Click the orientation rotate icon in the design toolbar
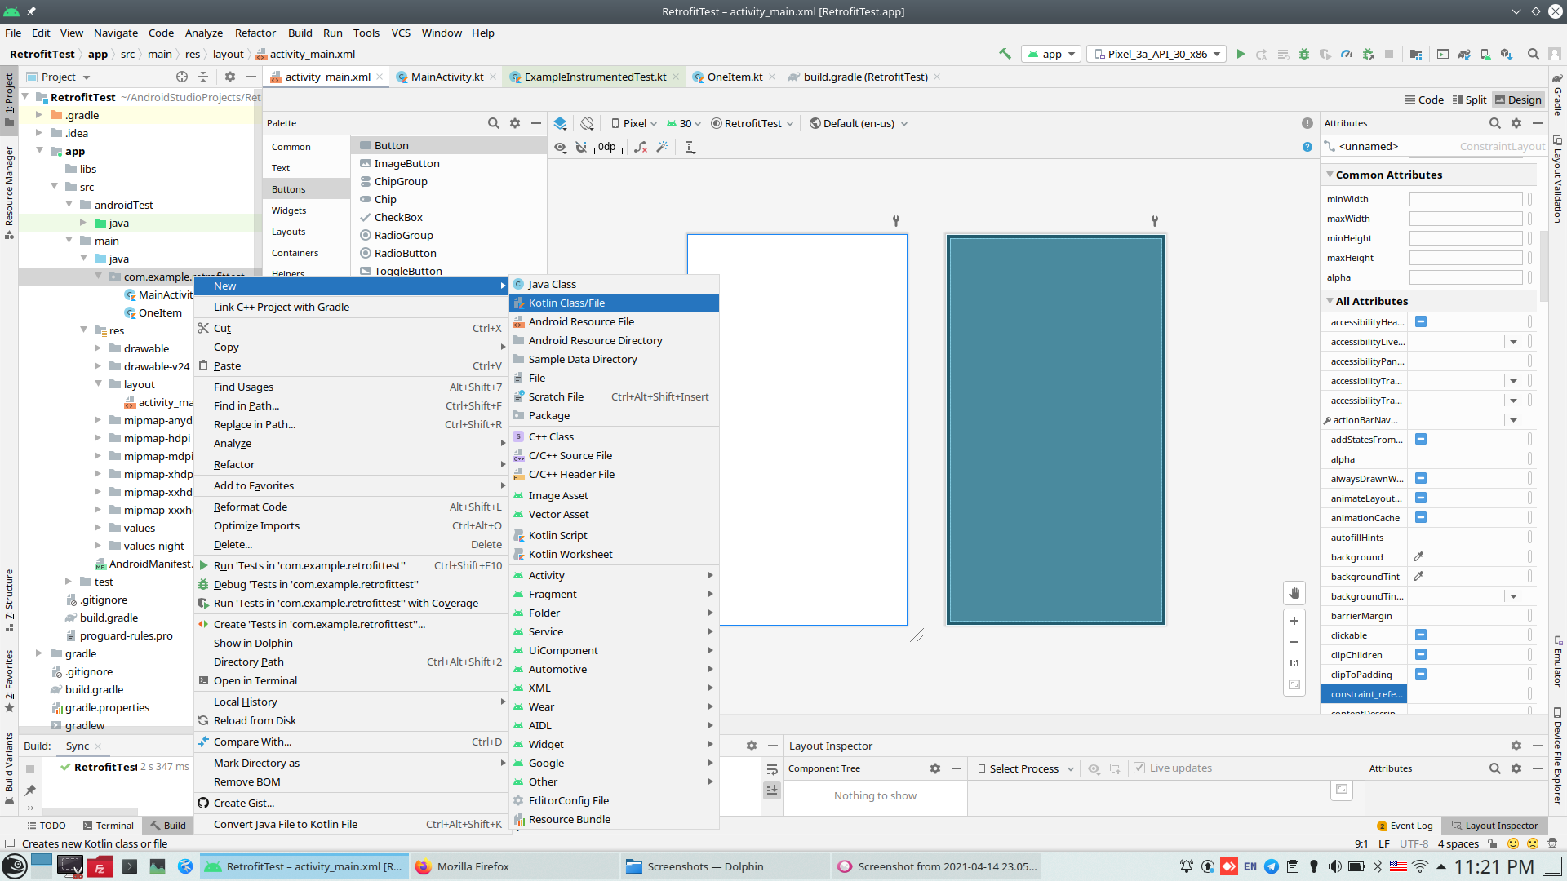This screenshot has width=1567, height=881. point(587,123)
